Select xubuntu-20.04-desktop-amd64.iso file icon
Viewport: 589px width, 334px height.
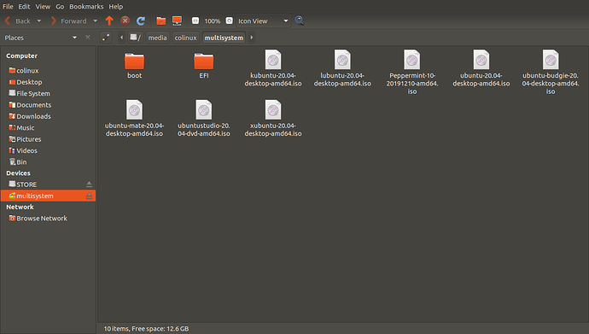(273, 109)
